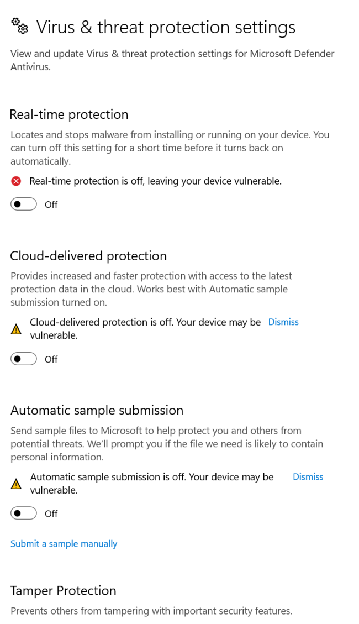Click the Real-time protection is off message

tap(155, 181)
